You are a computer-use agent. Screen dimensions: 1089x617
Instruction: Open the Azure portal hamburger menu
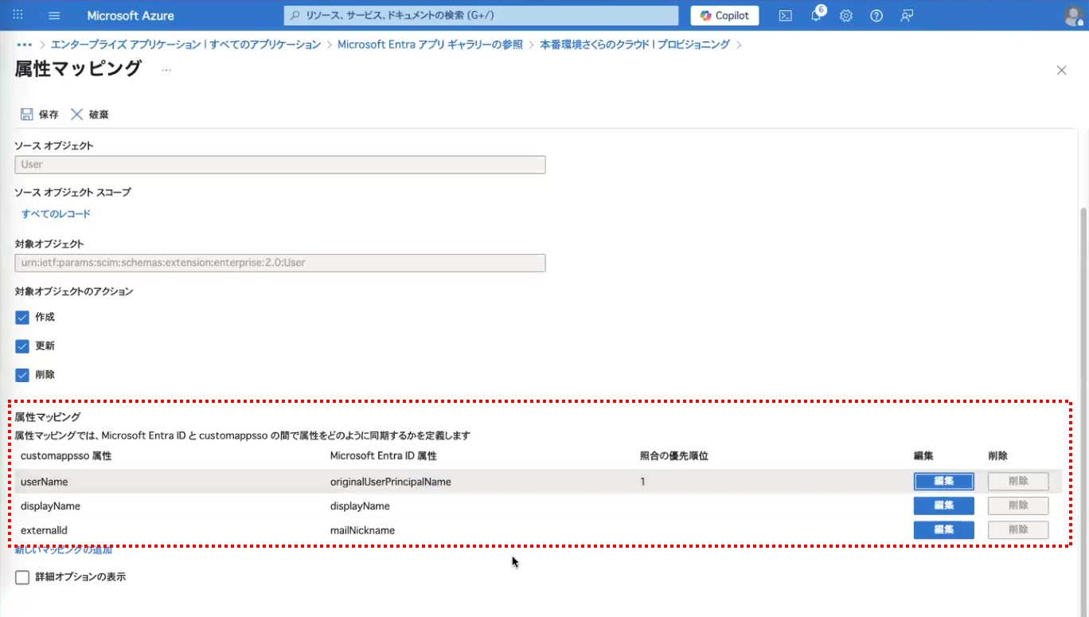(54, 16)
